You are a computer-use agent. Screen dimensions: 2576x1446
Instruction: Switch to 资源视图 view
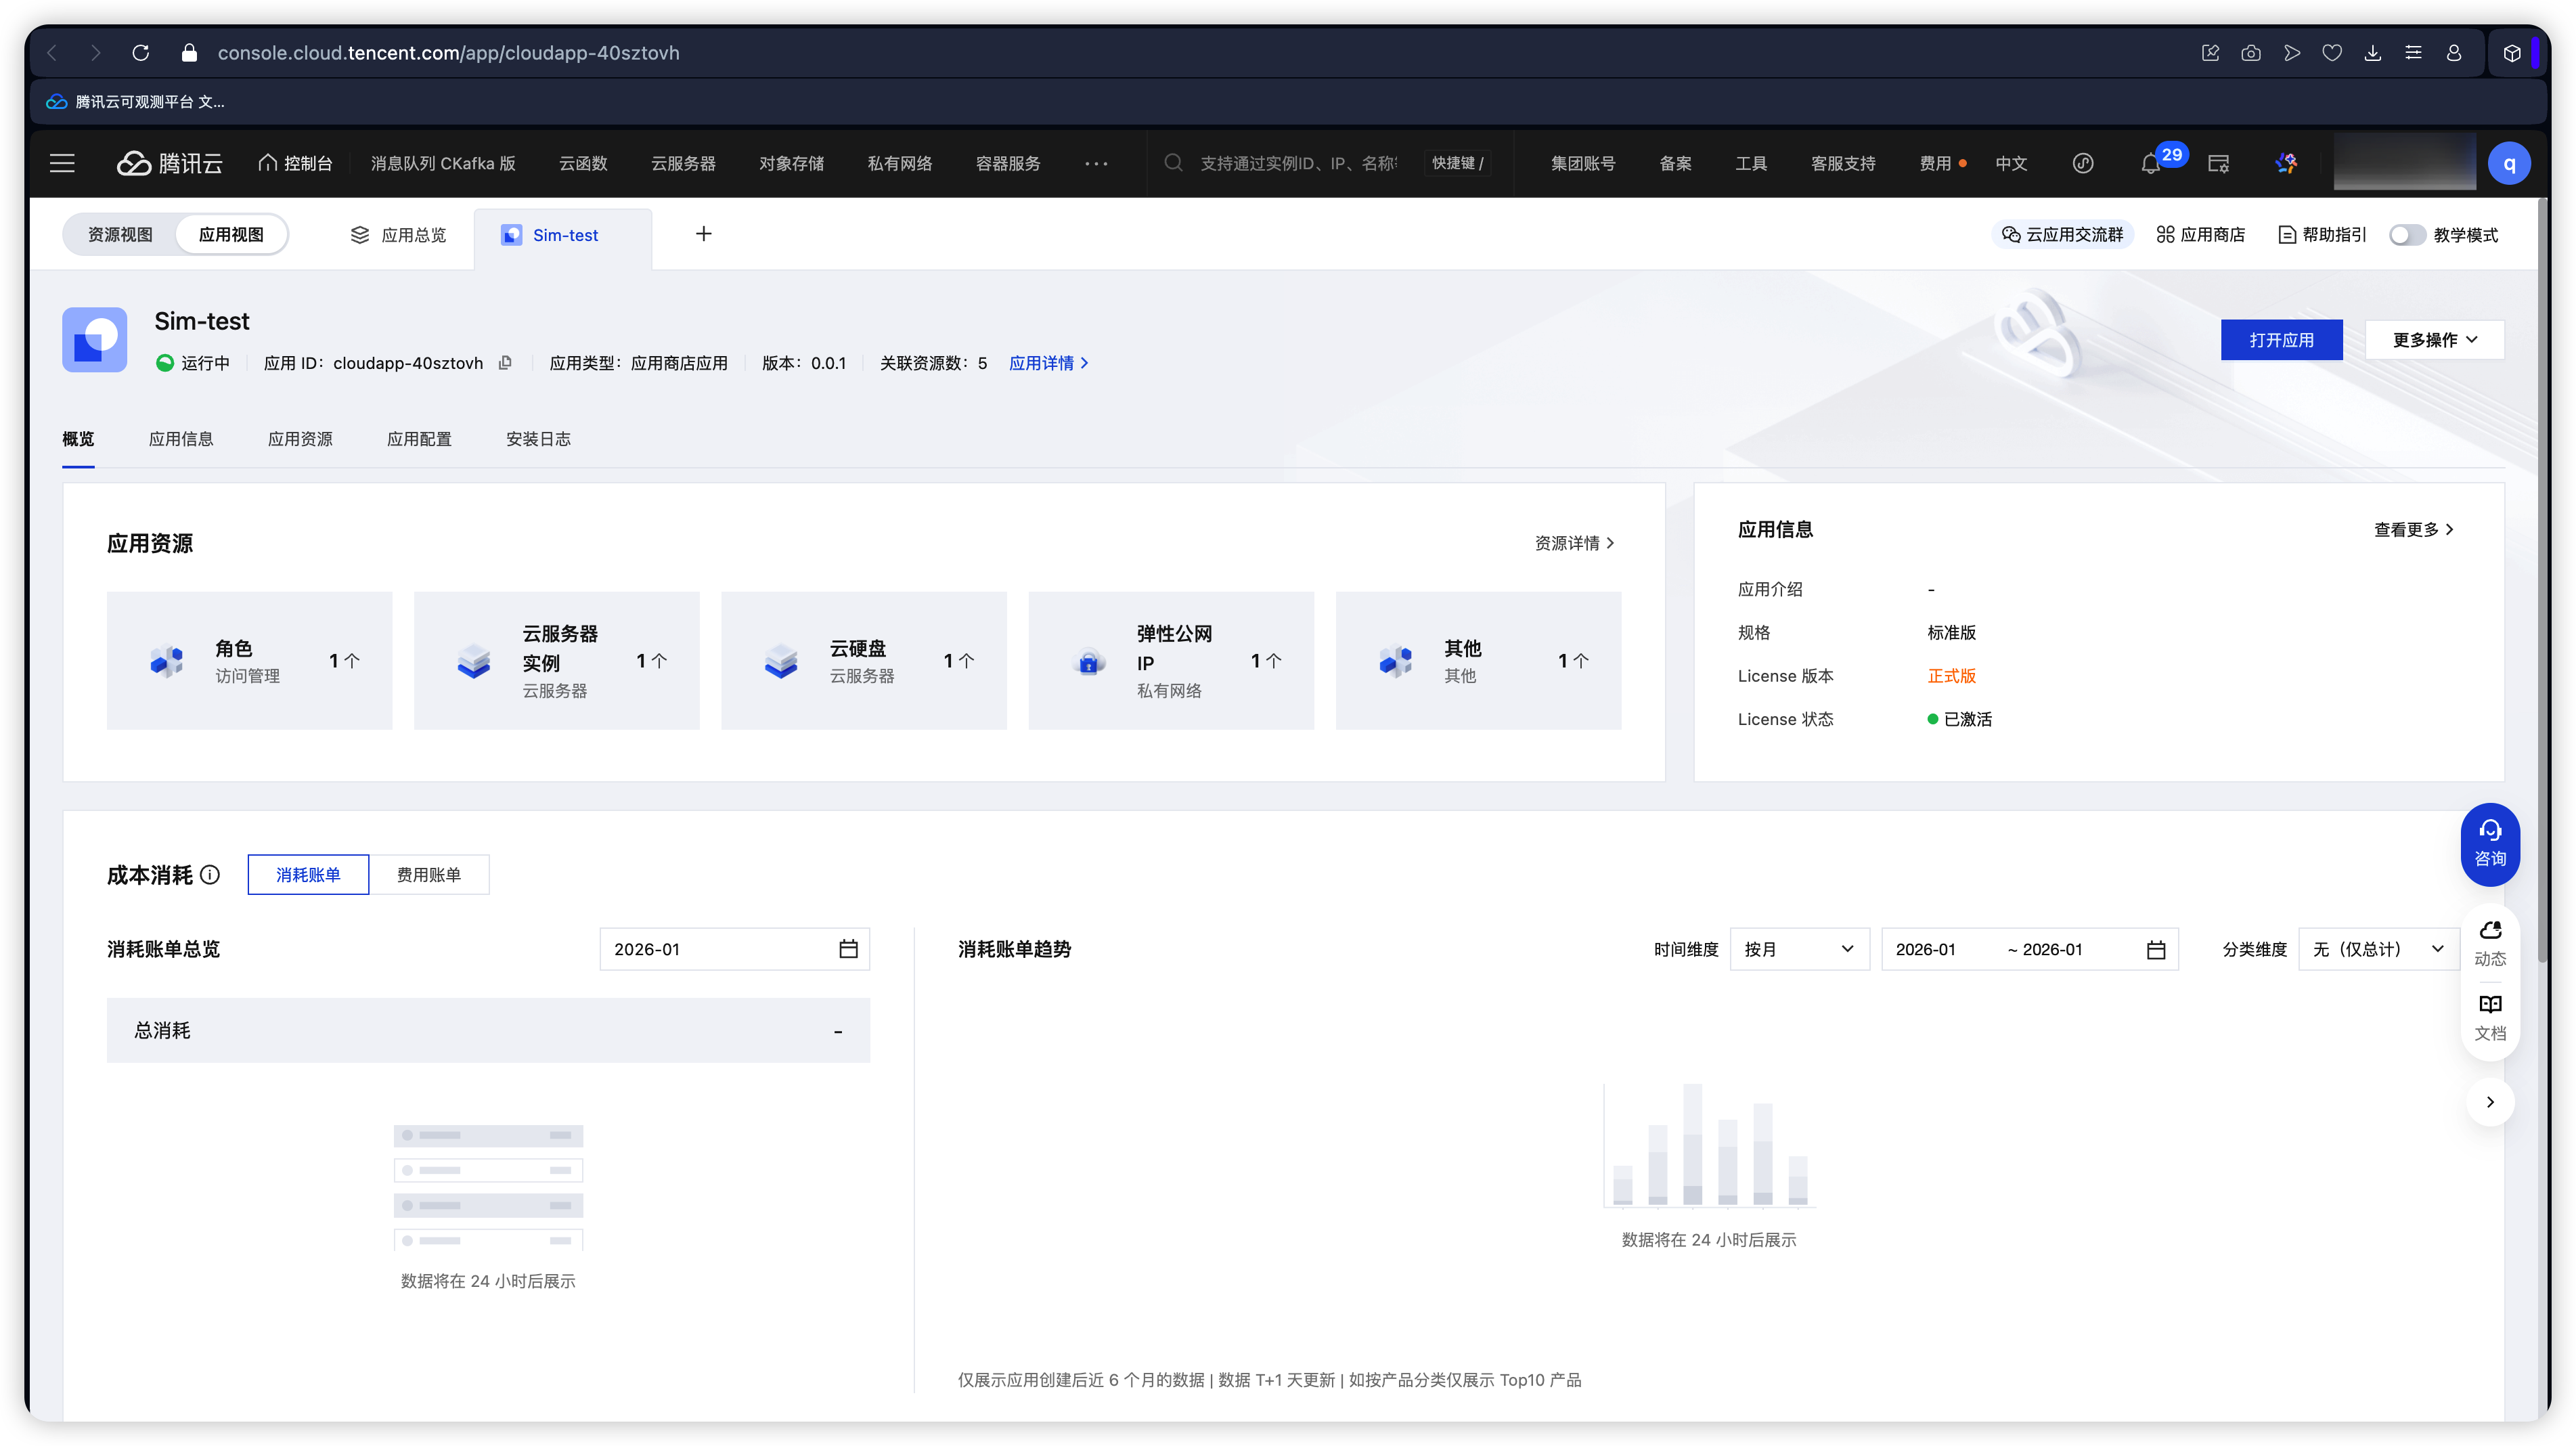[x=120, y=235]
